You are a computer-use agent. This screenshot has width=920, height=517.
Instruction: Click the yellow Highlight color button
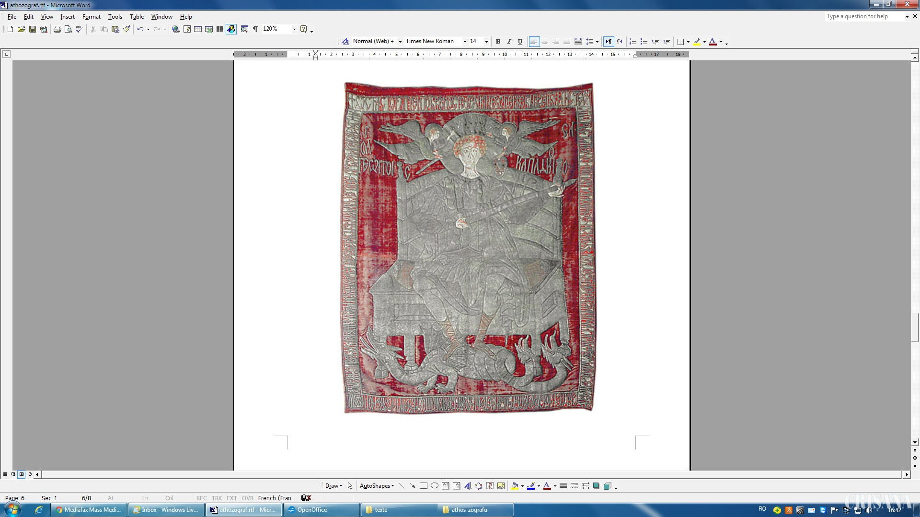[697, 42]
